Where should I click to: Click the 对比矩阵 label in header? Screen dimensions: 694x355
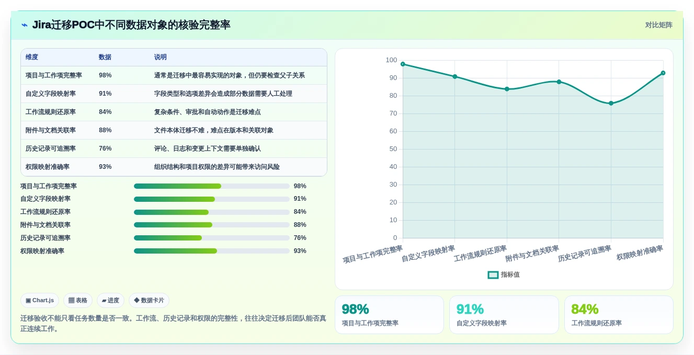[x=658, y=25]
